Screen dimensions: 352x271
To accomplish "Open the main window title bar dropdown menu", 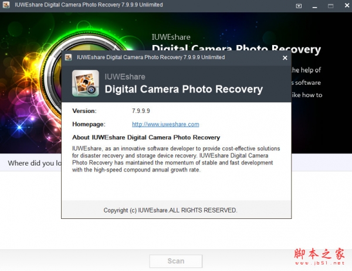I will 299,6.
